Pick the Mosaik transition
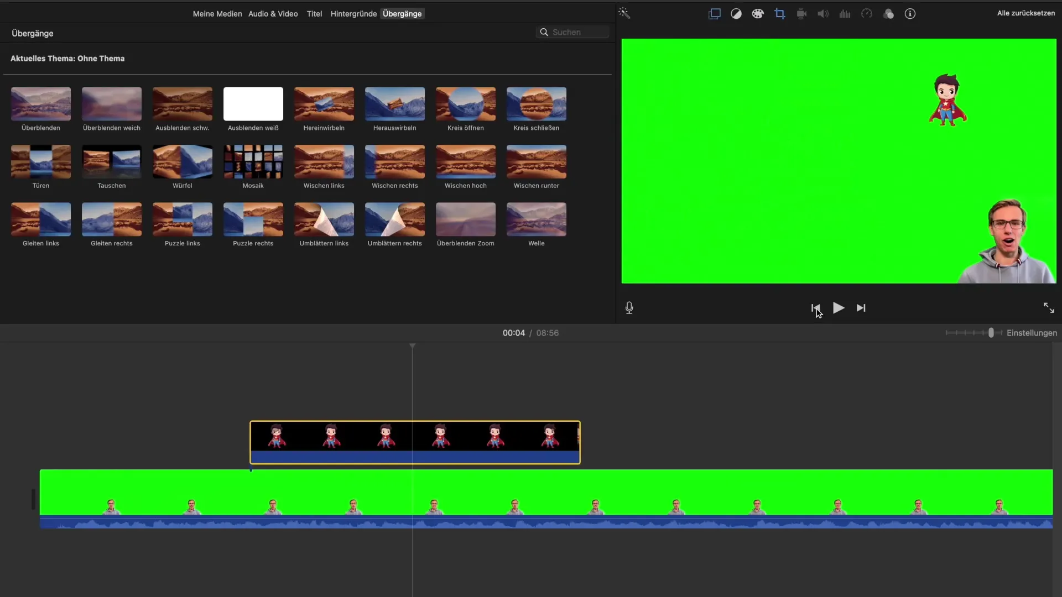1062x597 pixels. [x=253, y=167]
